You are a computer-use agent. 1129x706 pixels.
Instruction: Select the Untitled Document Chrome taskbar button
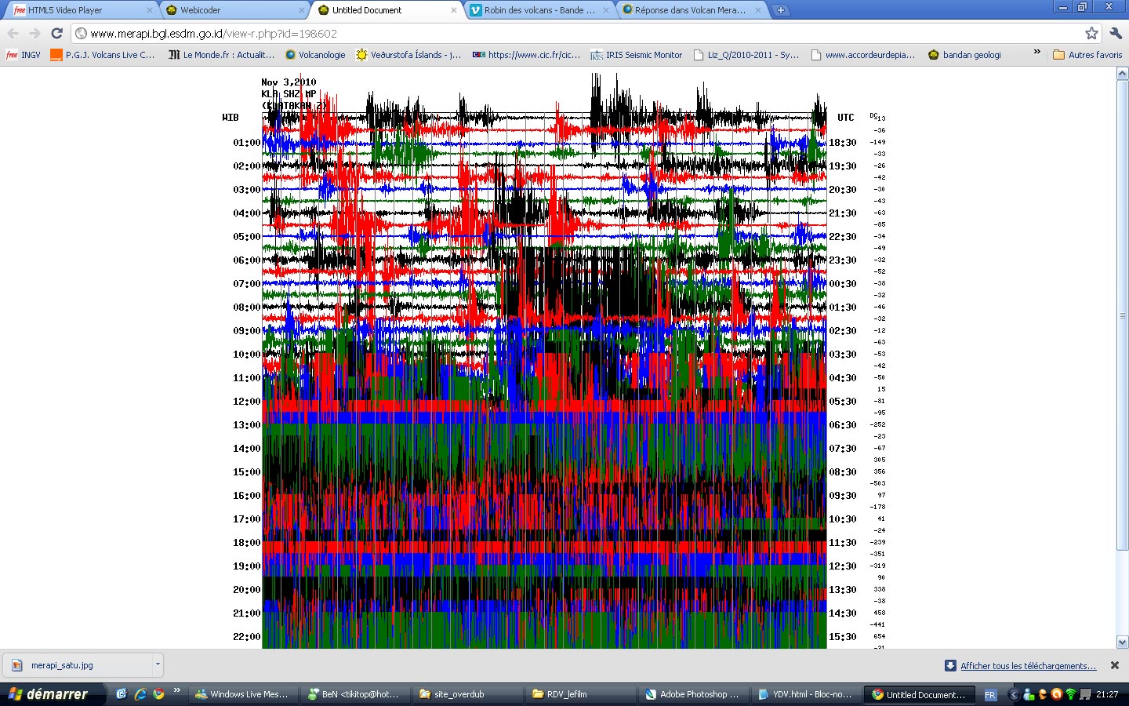pos(919,694)
